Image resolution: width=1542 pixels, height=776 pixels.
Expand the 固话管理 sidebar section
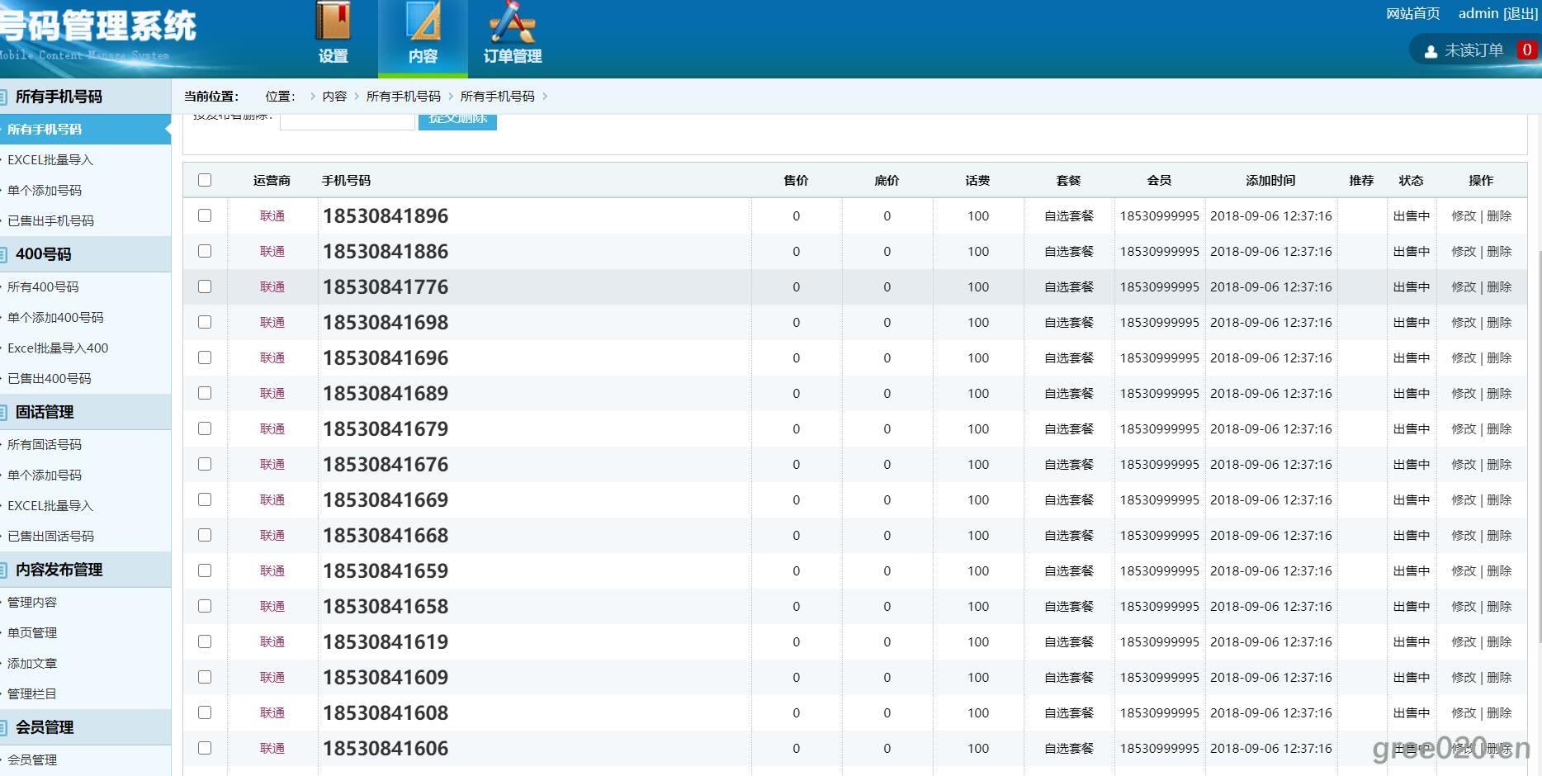44,412
